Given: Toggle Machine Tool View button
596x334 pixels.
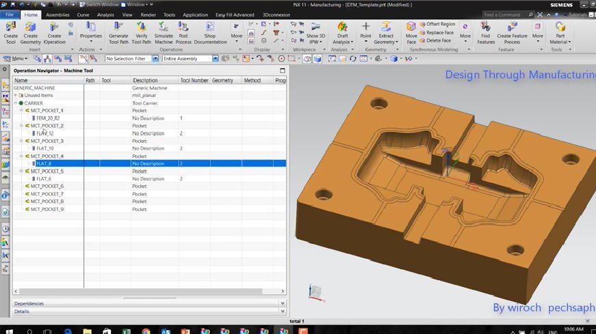Looking at the screenshot, I should coord(47,59).
